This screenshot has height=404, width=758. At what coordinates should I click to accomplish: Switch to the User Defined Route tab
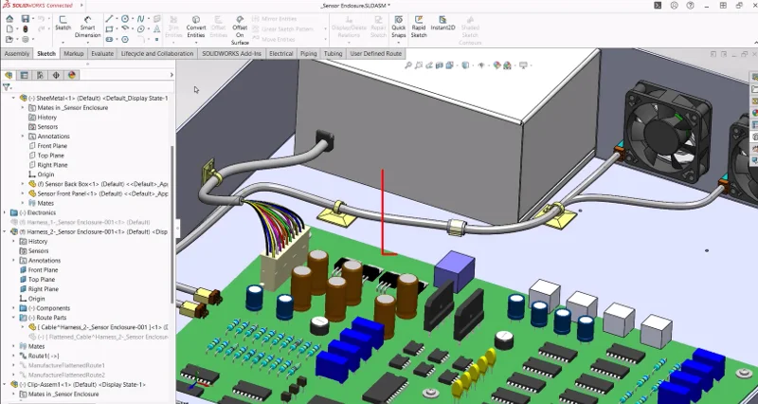[x=376, y=54]
